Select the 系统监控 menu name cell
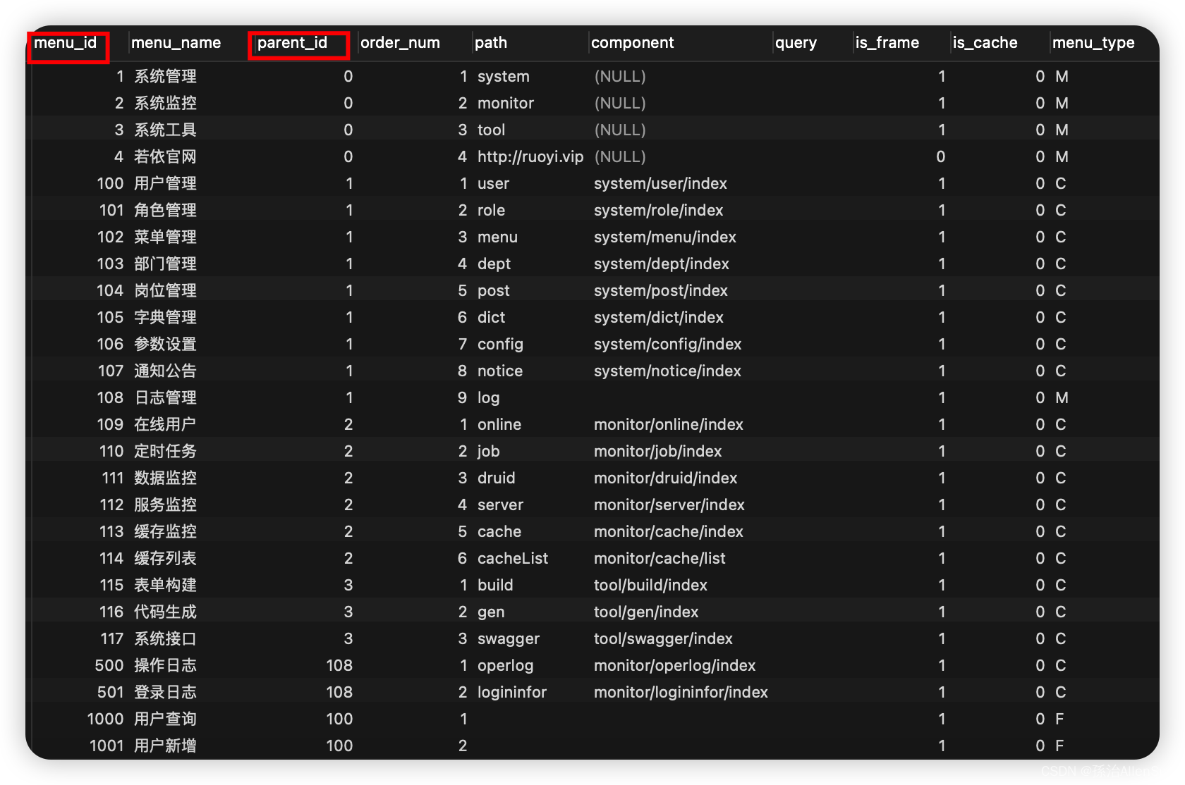1185x785 pixels. (165, 103)
